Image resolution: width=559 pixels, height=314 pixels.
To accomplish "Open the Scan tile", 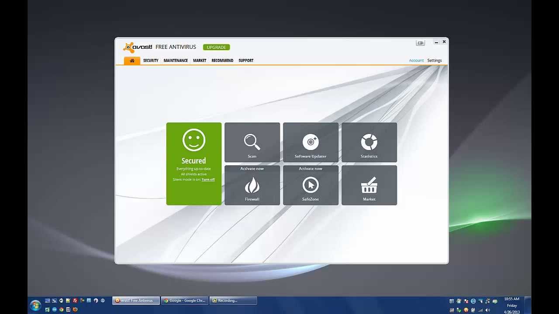I will [252, 142].
